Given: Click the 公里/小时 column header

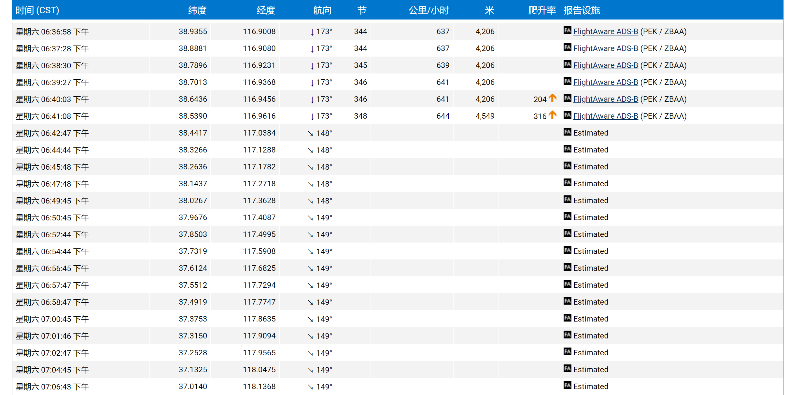Looking at the screenshot, I should click(429, 10).
